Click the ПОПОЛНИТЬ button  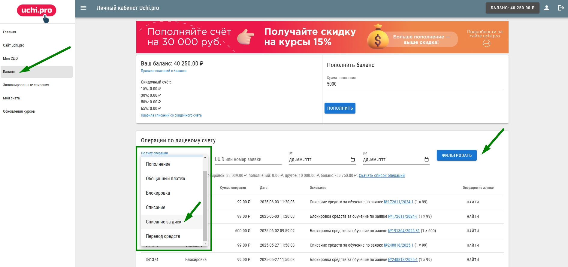340,108
